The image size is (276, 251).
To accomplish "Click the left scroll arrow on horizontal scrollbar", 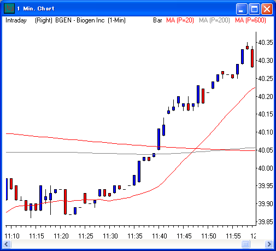I will pyautogui.click(x=7, y=244).
